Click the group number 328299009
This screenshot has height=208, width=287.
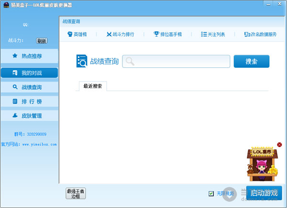tap(37, 134)
